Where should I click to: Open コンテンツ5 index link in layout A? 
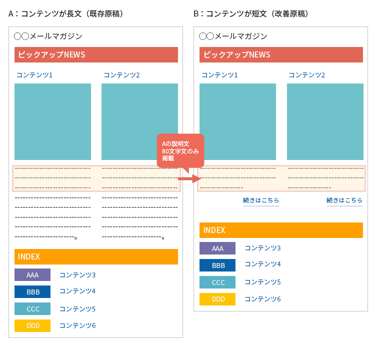point(77,308)
